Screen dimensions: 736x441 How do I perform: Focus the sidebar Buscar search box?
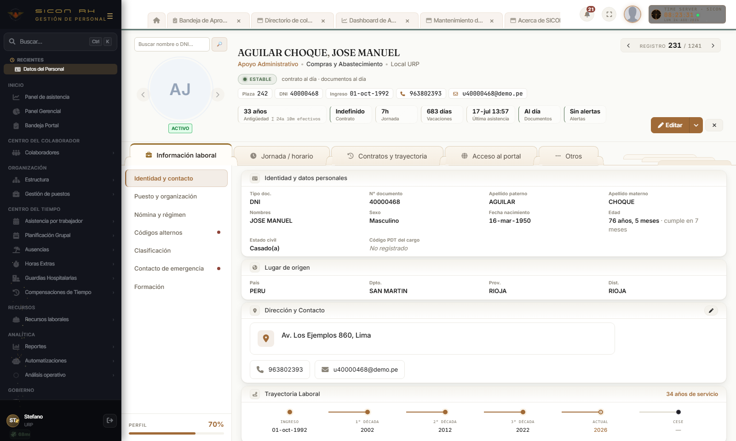click(60, 41)
